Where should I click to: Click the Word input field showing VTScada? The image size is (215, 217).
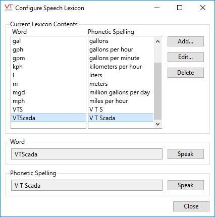(x=87, y=154)
